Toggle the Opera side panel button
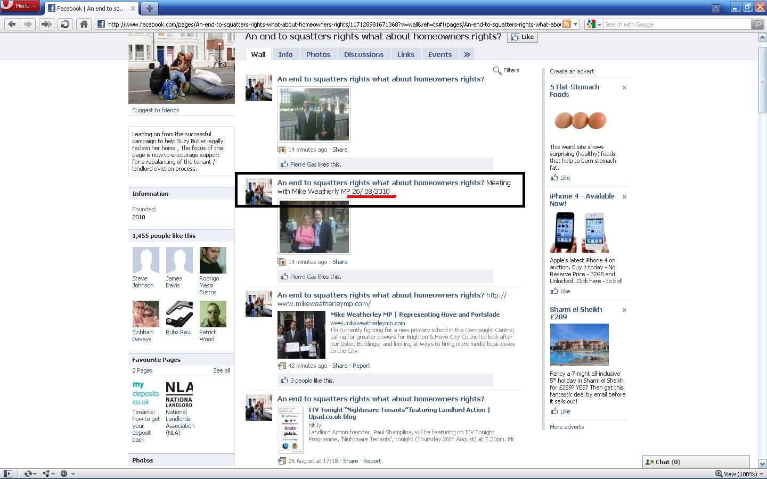 point(7,474)
